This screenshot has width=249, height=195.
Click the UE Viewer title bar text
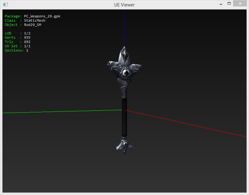pyautogui.click(x=124, y=5)
